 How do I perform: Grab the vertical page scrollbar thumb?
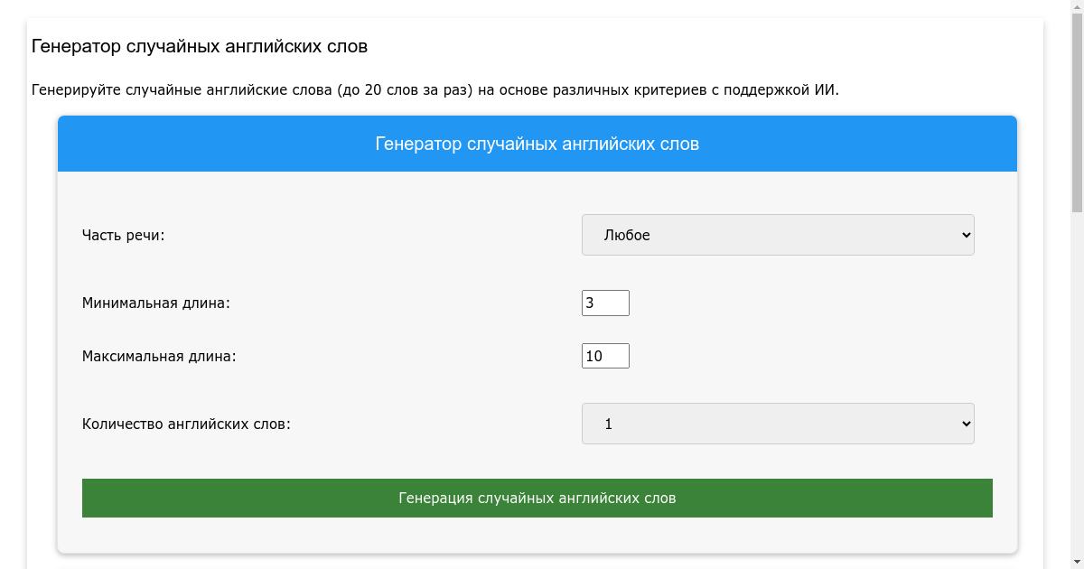click(1077, 108)
